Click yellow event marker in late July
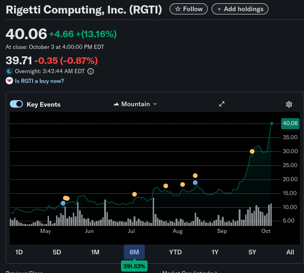Image resolution: width=304 pixels, height=273 pixels. (x=166, y=186)
